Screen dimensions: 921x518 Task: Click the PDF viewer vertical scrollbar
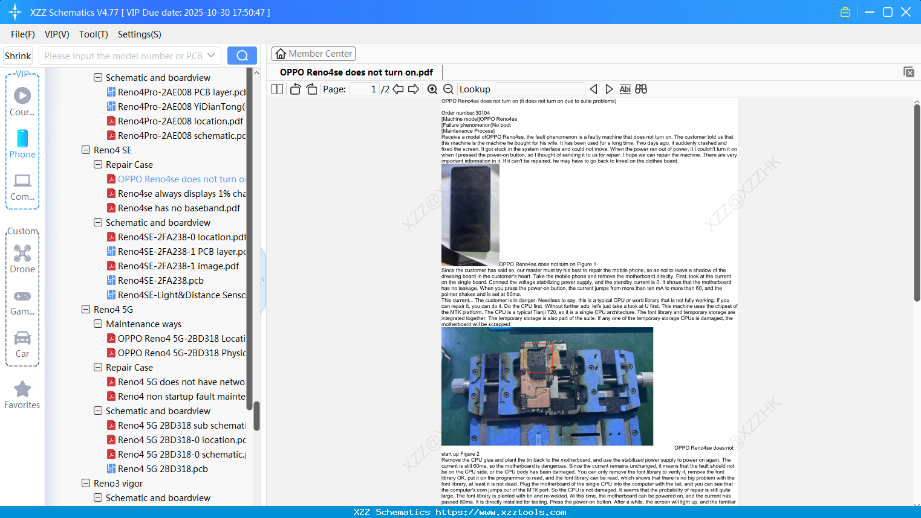917,202
